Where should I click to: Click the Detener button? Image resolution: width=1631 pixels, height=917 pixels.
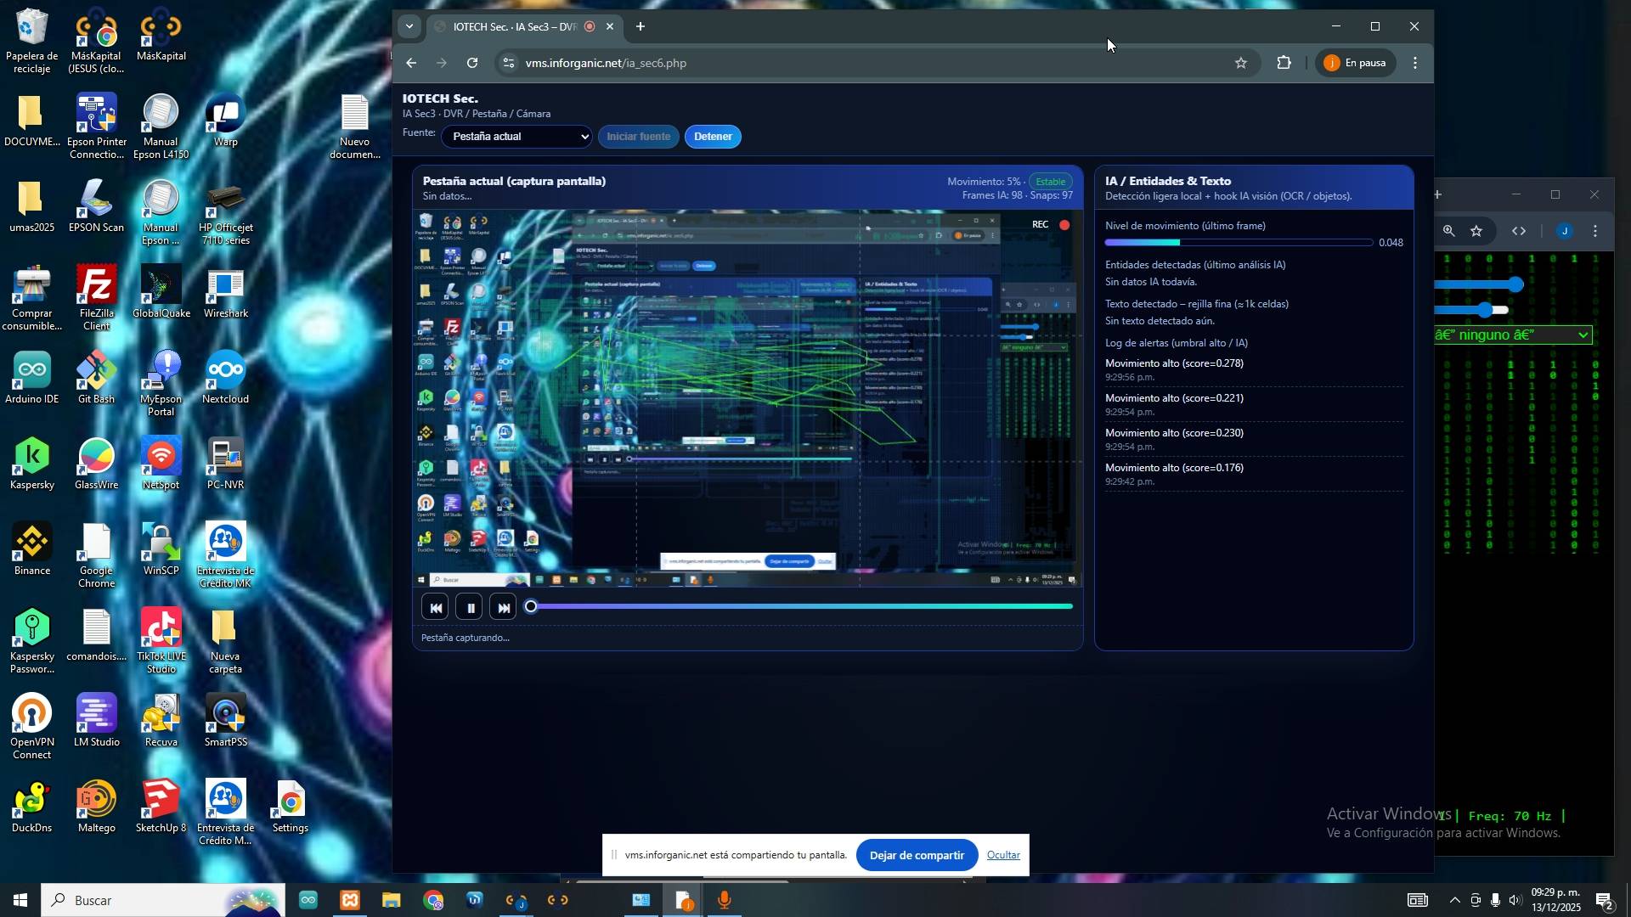712,137
